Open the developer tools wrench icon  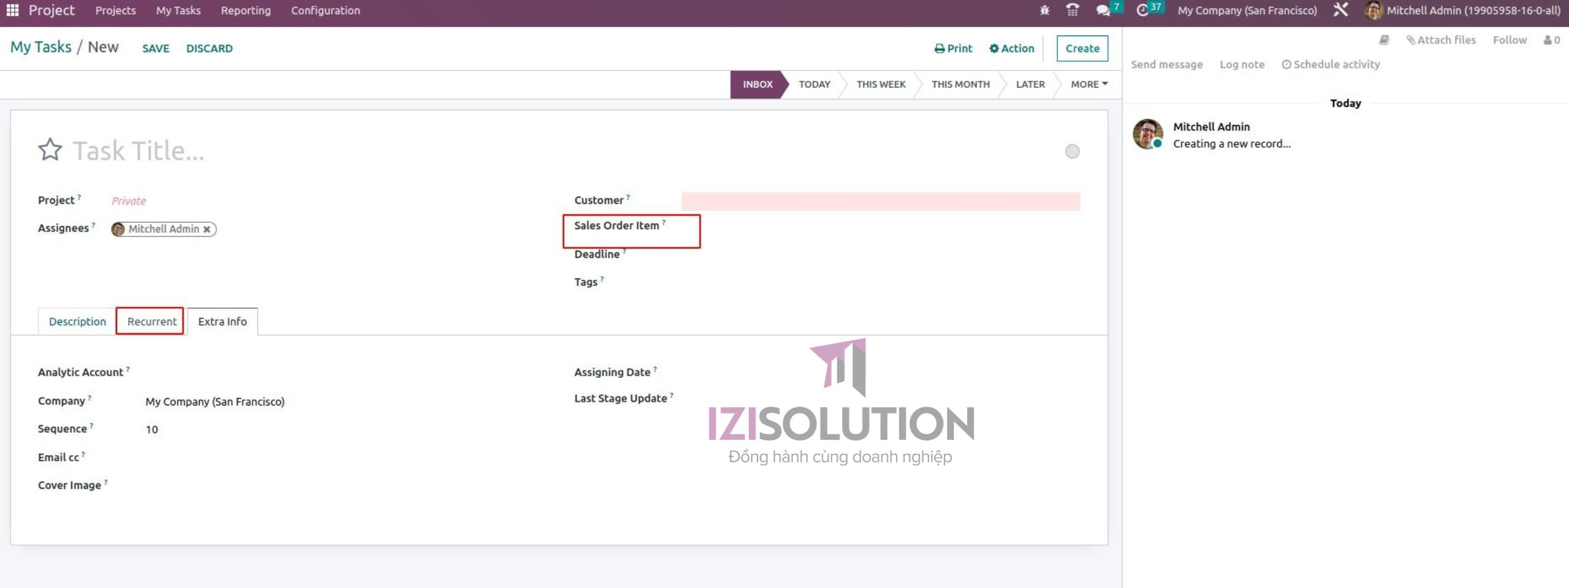[x=1340, y=10]
